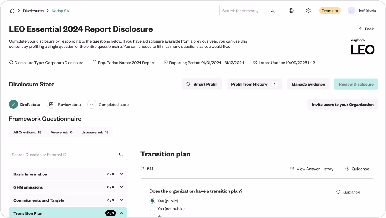Click the Latest Update clock icon
Image resolution: width=386 pixels, height=218 pixels.
click(x=255, y=62)
